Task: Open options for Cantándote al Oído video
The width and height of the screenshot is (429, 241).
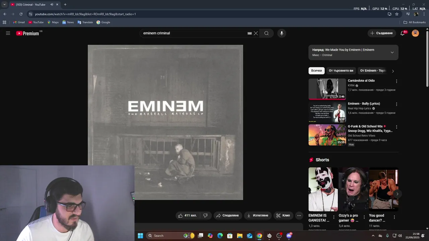Action: pyautogui.click(x=396, y=81)
